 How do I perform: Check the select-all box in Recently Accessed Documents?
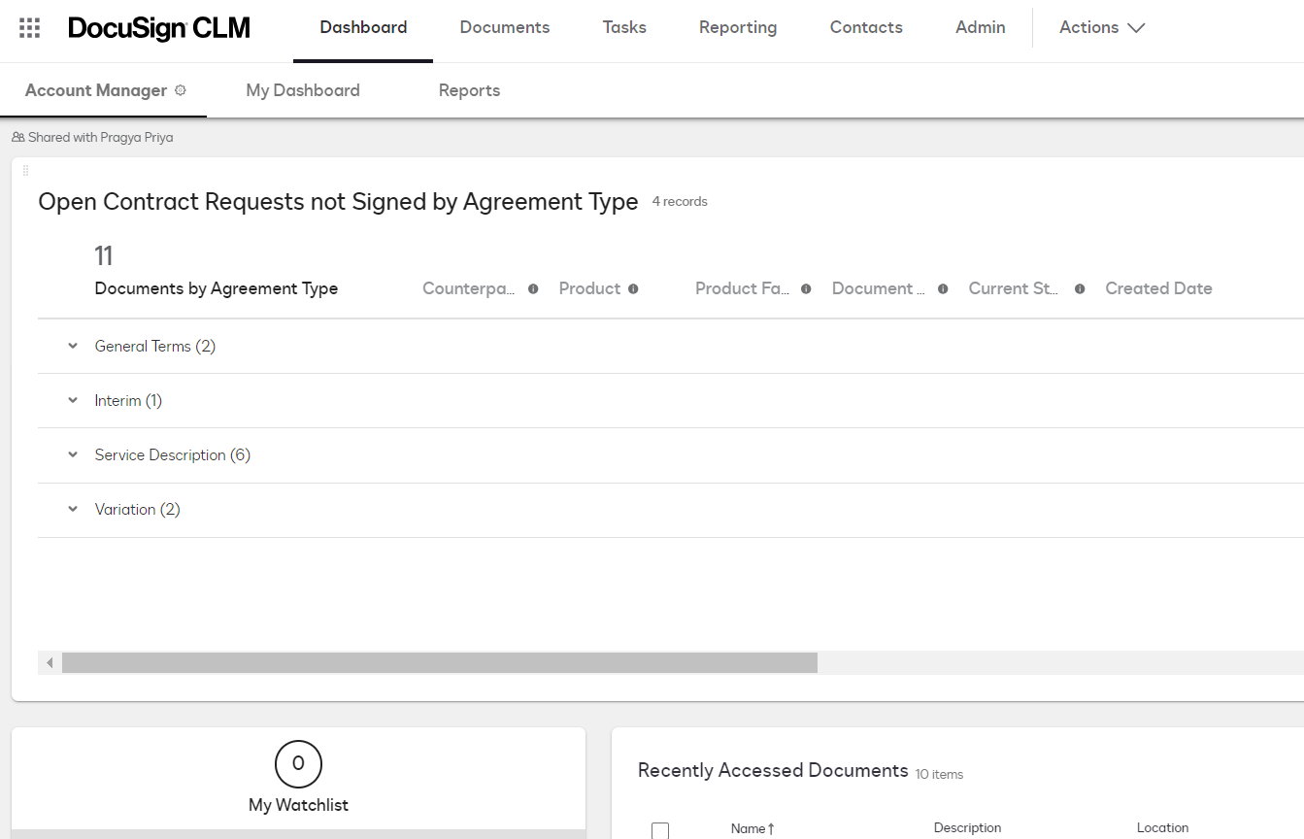[x=660, y=830]
